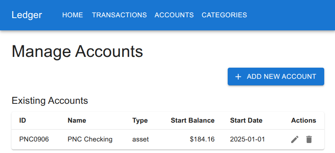This screenshot has height=153, width=335.
Task: Click the Ledger app title
Action: pyautogui.click(x=27, y=15)
